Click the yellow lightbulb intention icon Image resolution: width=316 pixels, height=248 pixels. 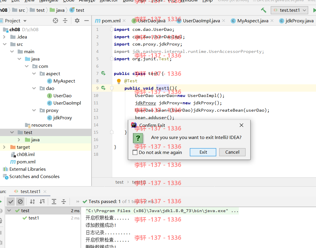(x=119, y=81)
